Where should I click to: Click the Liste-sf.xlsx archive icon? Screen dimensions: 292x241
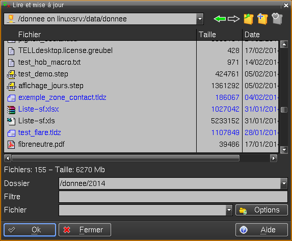pos(11,110)
